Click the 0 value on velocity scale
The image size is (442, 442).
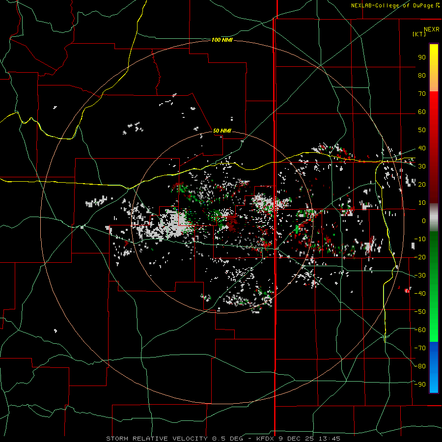click(424, 221)
